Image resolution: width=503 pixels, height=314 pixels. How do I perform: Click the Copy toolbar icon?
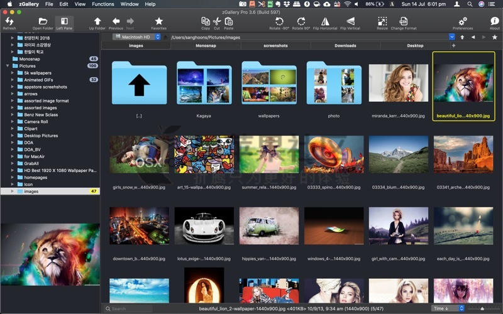pos(206,23)
